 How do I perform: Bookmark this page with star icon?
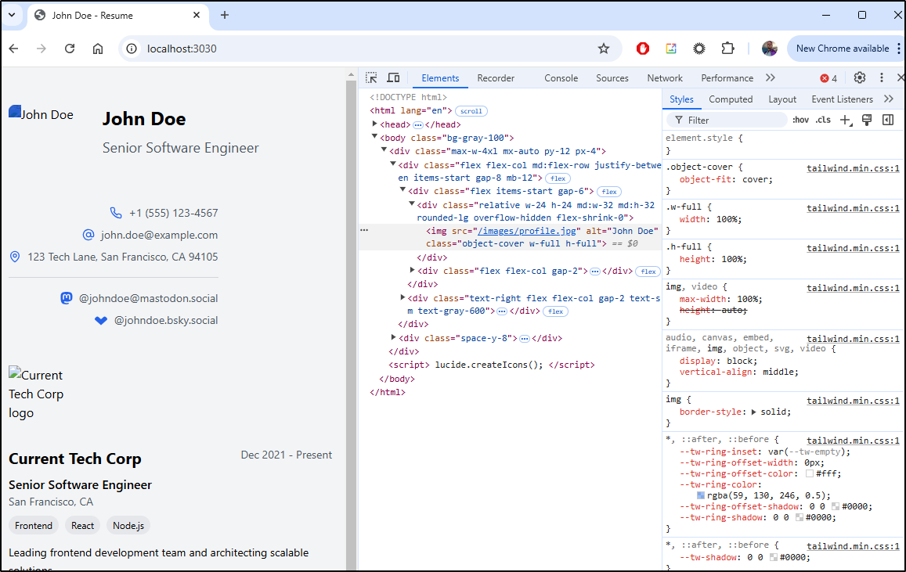click(x=604, y=49)
